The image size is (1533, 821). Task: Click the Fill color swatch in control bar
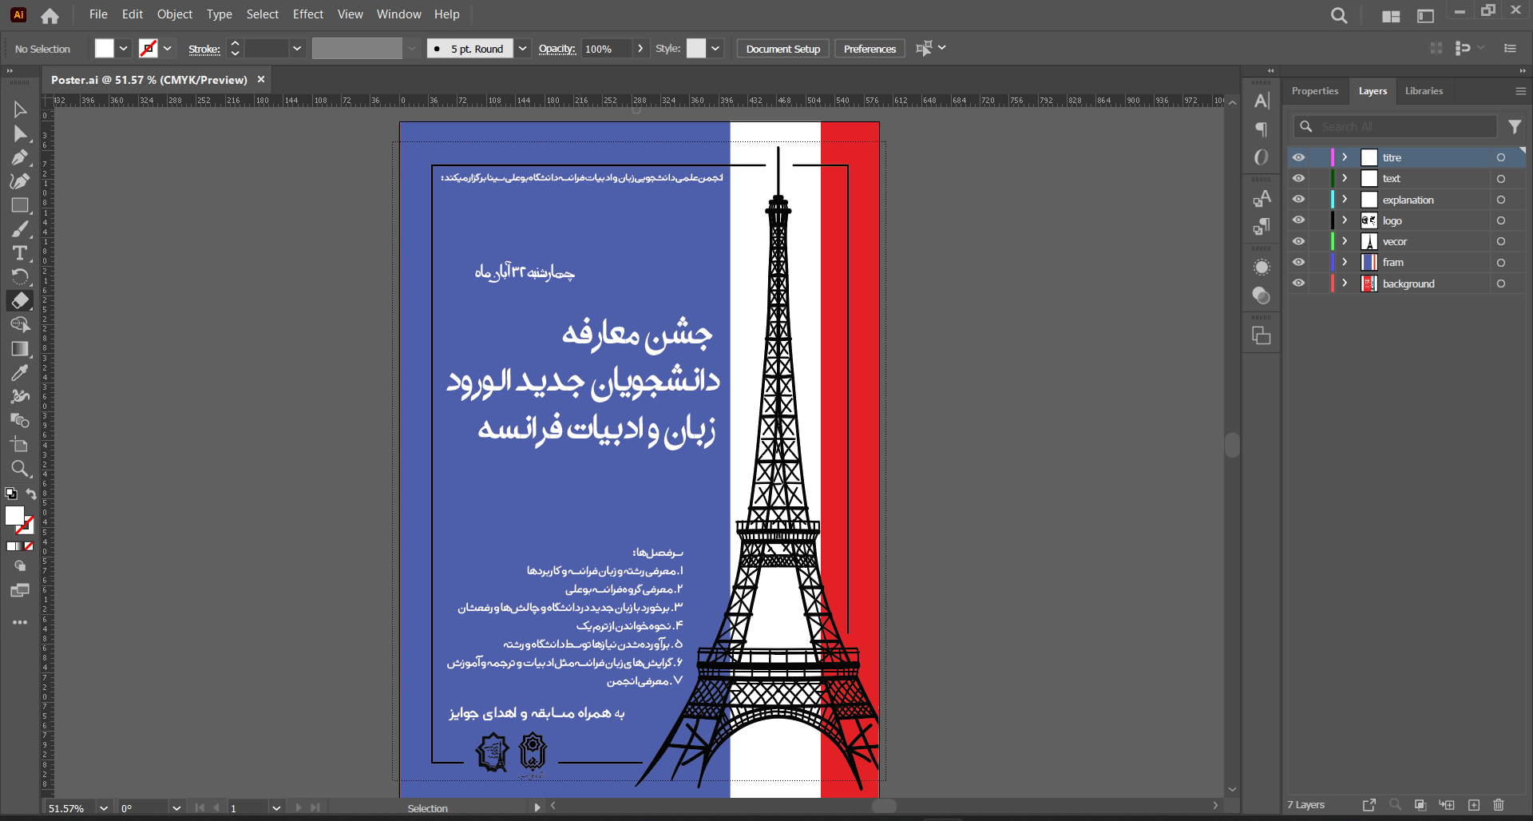pyautogui.click(x=105, y=49)
